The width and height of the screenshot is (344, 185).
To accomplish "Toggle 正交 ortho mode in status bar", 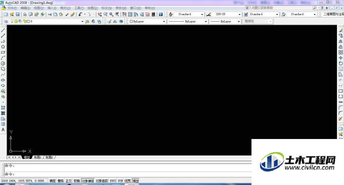I will [x=69, y=181].
